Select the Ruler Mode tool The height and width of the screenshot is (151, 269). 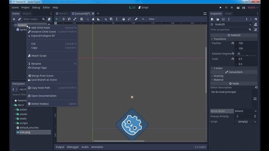click(x=98, y=19)
